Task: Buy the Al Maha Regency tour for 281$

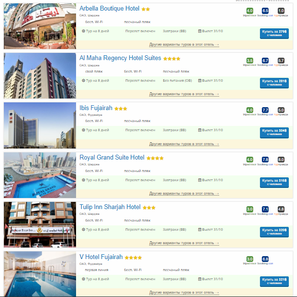Action: pyautogui.click(x=274, y=83)
